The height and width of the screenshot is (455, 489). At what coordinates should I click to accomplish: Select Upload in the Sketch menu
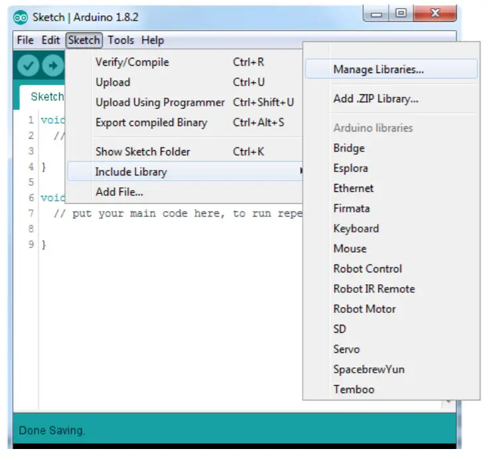pos(184,82)
